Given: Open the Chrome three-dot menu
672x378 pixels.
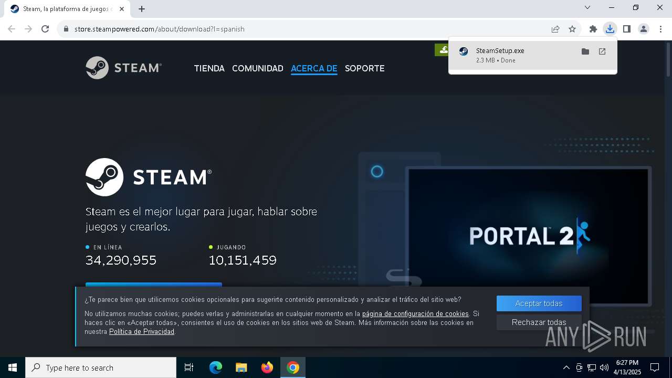Looking at the screenshot, I should (660, 29).
